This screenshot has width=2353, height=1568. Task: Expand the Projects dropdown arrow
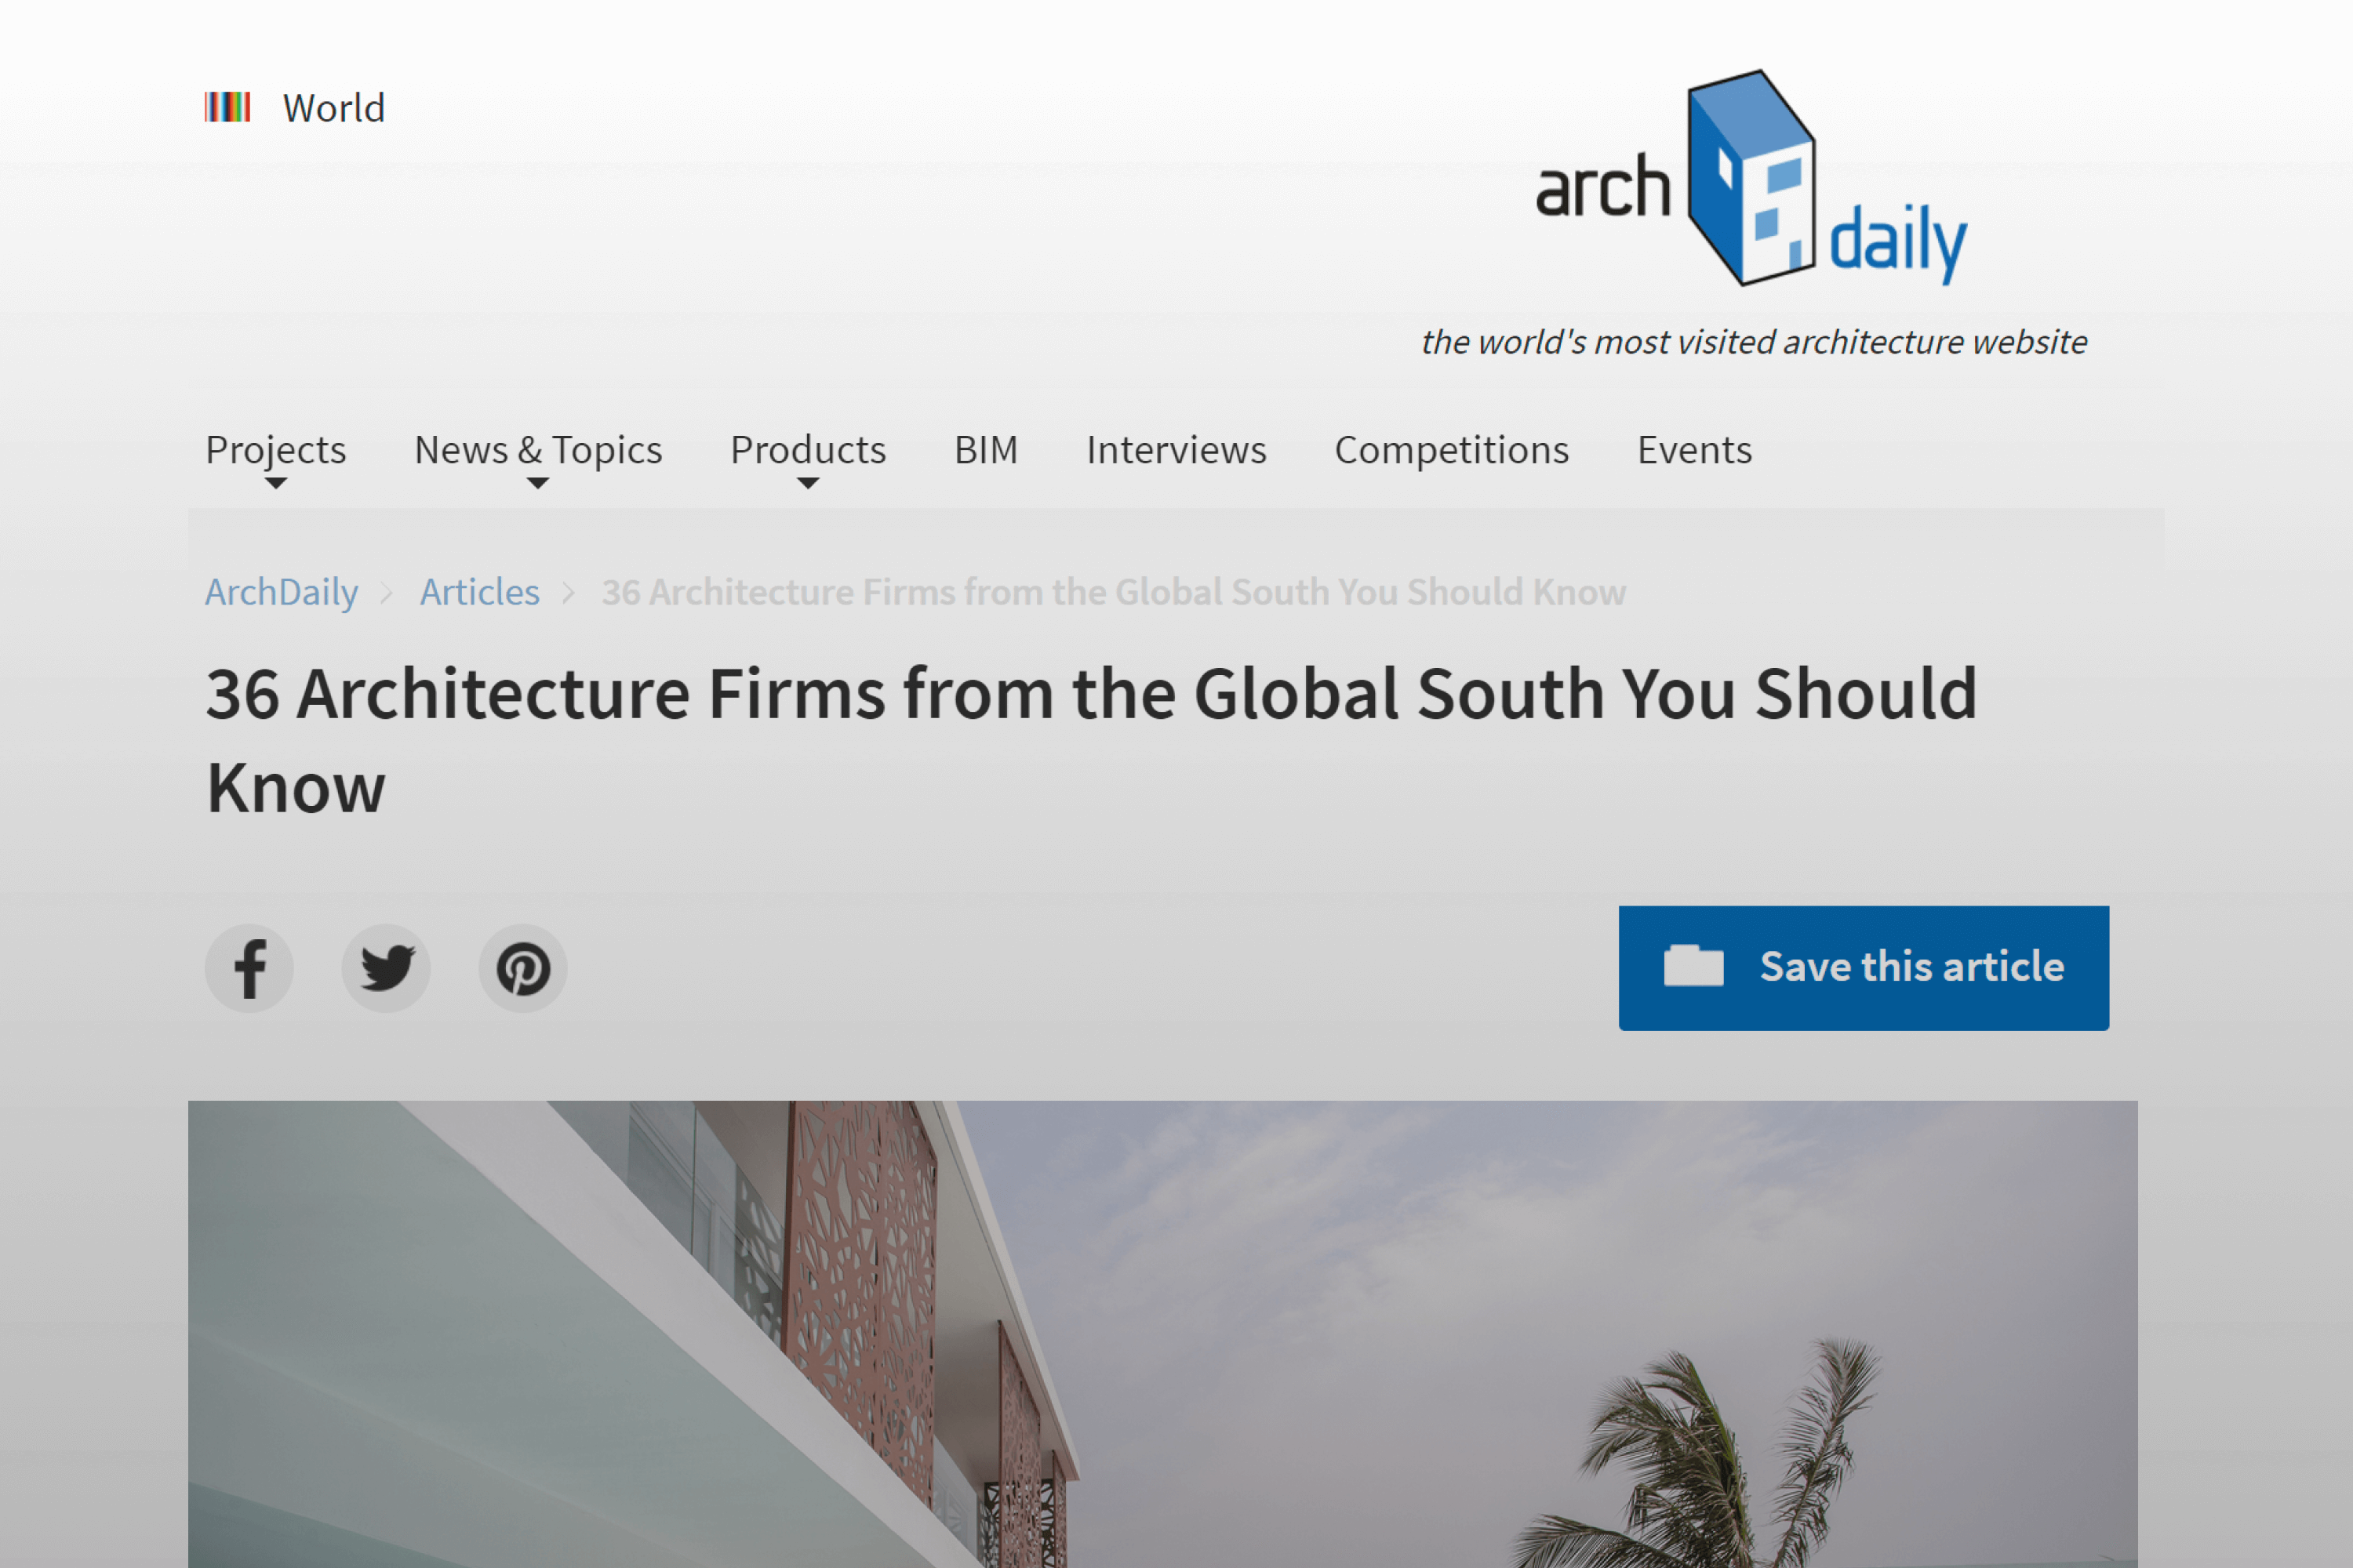pyautogui.click(x=276, y=484)
